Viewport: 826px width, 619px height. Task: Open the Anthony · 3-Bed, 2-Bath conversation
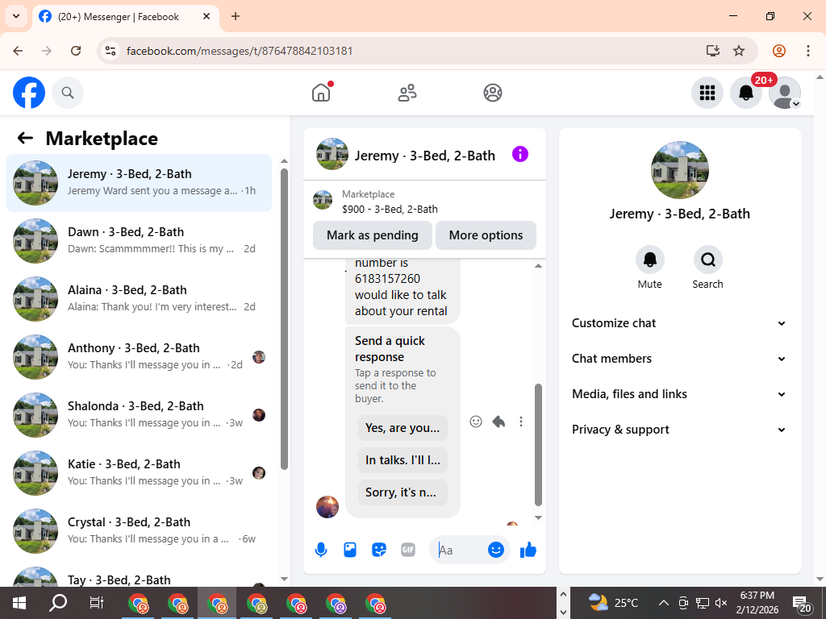139,356
